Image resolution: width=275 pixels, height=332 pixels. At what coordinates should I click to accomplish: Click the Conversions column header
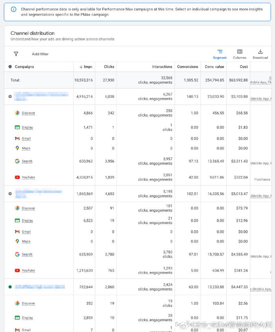(187, 67)
